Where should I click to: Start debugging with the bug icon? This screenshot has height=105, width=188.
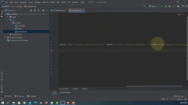pos(166,6)
